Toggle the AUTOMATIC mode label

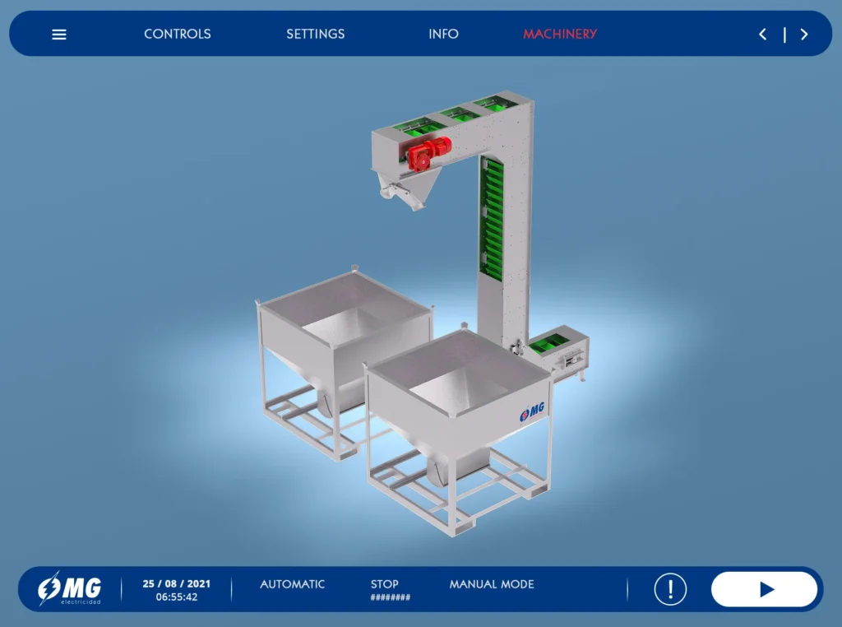292,584
